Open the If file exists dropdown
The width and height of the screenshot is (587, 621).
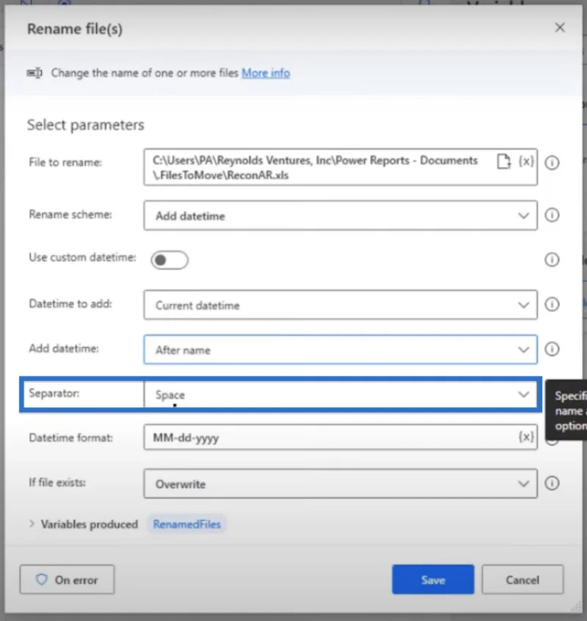[340, 484]
